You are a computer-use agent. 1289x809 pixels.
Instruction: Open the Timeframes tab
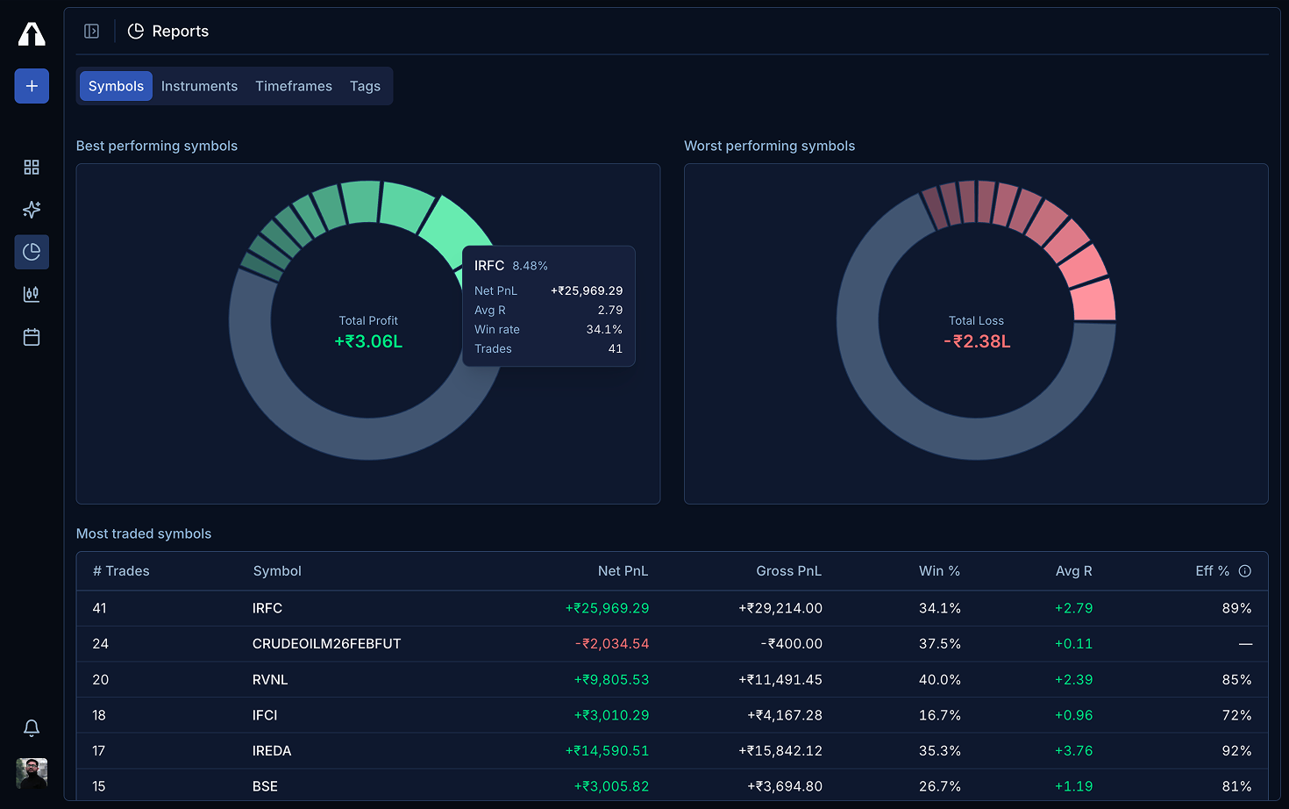(294, 86)
